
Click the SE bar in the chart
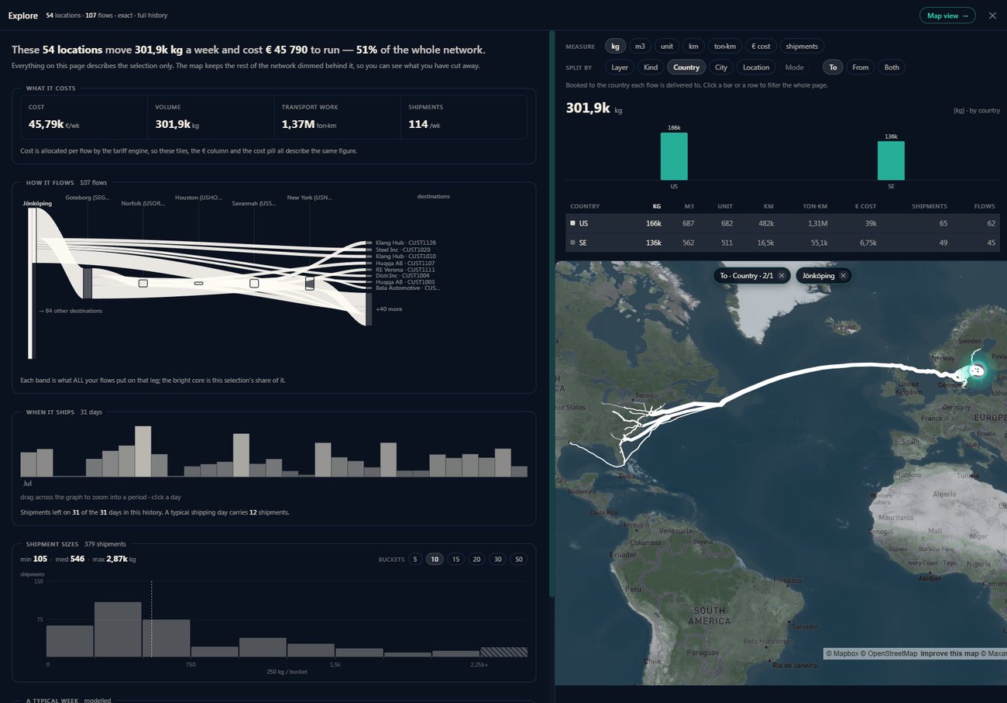pos(891,160)
